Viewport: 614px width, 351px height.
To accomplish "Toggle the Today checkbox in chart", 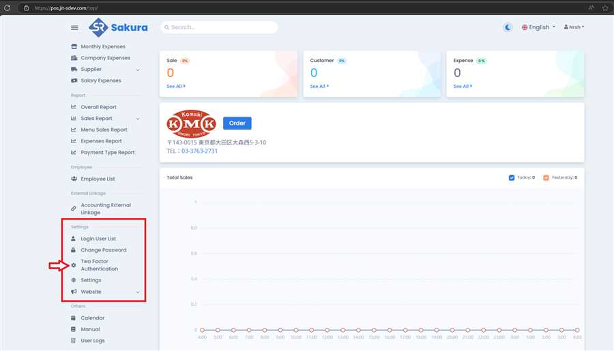I will coord(512,178).
